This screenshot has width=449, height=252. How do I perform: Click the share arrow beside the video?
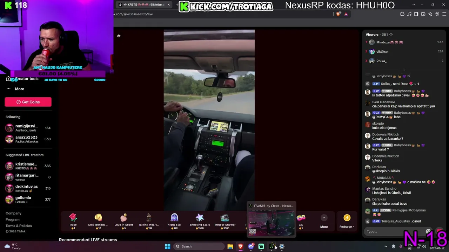(x=119, y=36)
